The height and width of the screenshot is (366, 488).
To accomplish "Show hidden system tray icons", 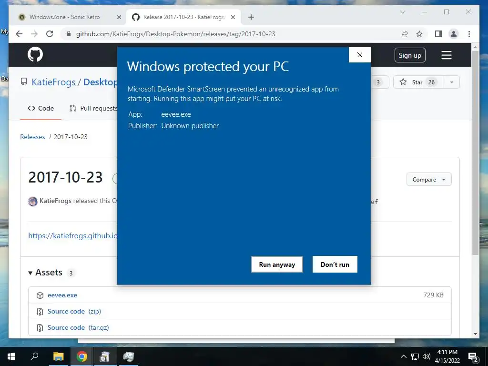I will coord(403,356).
